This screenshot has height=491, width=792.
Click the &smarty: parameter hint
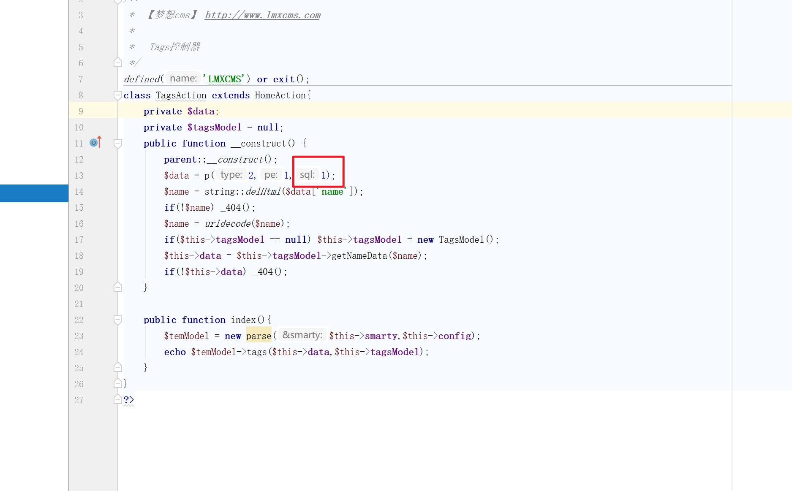coord(302,335)
